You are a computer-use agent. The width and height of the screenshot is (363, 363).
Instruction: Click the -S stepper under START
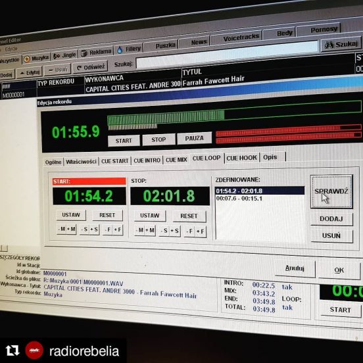pyautogui.click(x=84, y=230)
